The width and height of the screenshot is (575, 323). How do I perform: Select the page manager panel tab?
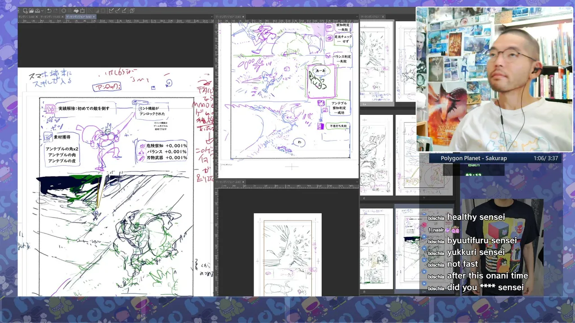pos(372,17)
